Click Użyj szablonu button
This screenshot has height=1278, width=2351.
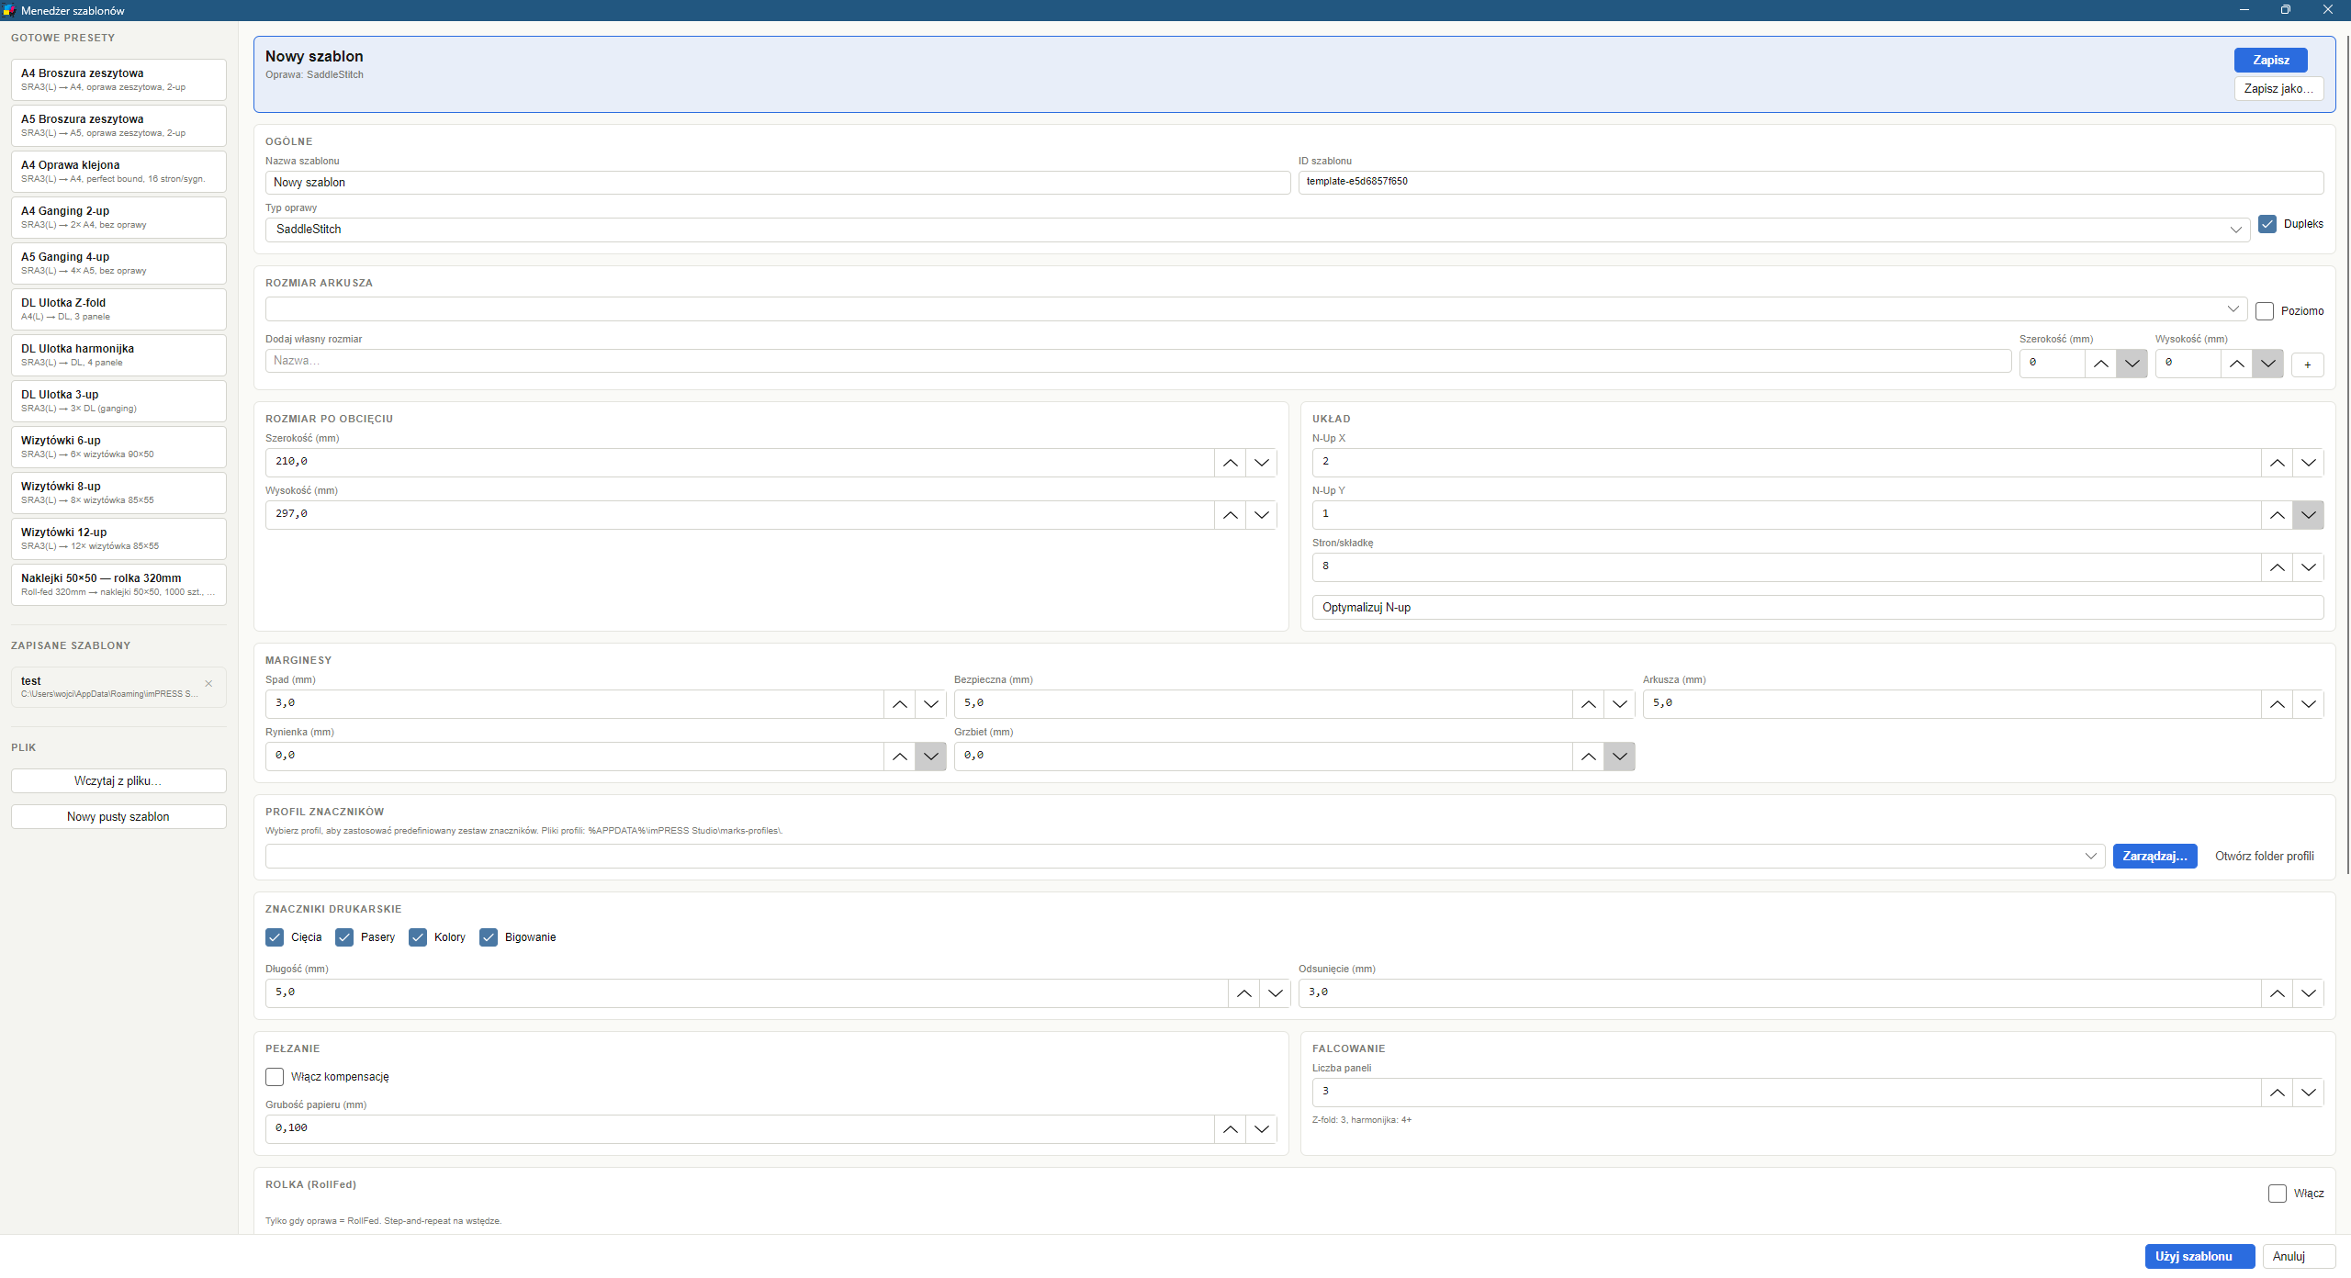[2199, 1257]
